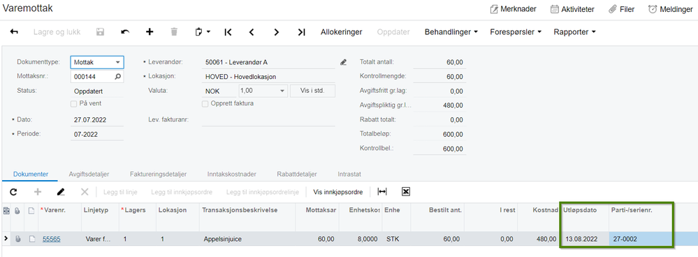
Task: Open Meldinger alarm notifications
Action: click(652, 9)
